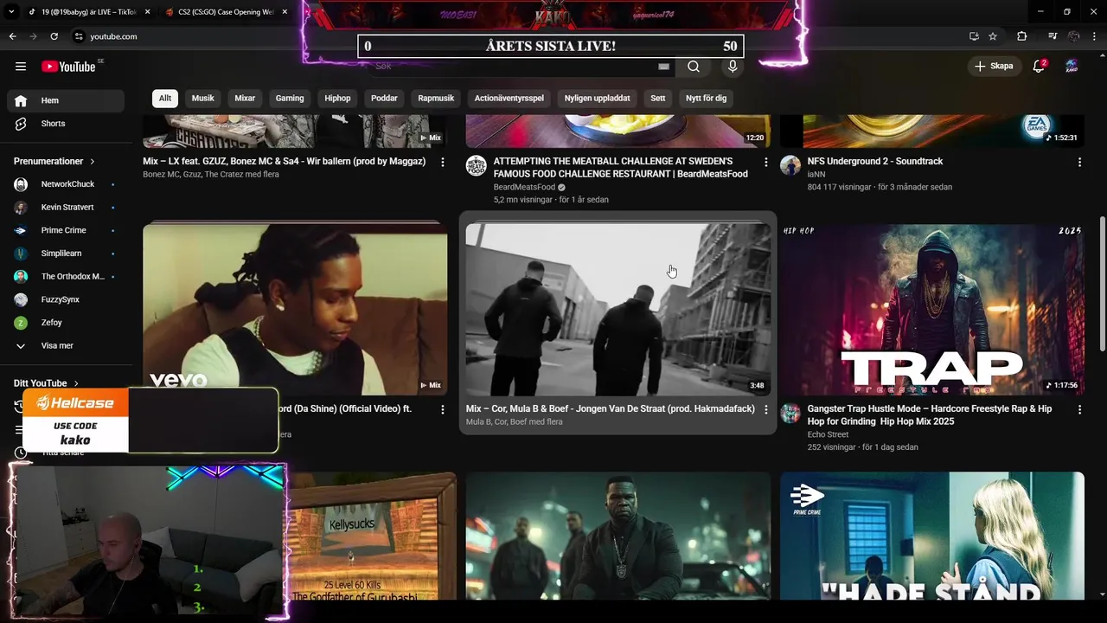Viewport: 1107px width, 623px height.
Task: Open Kevin Stratvert subscription
Action: 66,208
